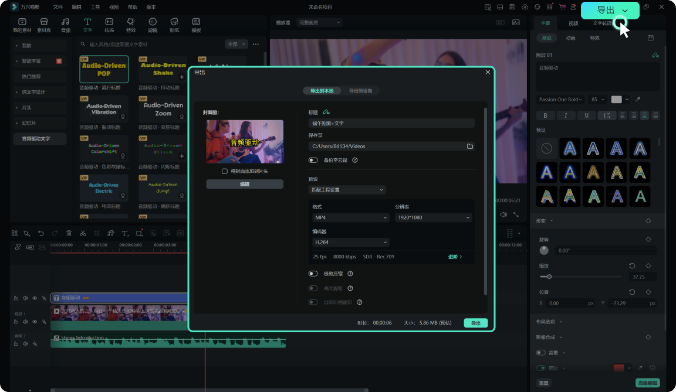Expand the 1920*1080 resolution dropdown
Screen dimensions: 676x392
[433, 217]
